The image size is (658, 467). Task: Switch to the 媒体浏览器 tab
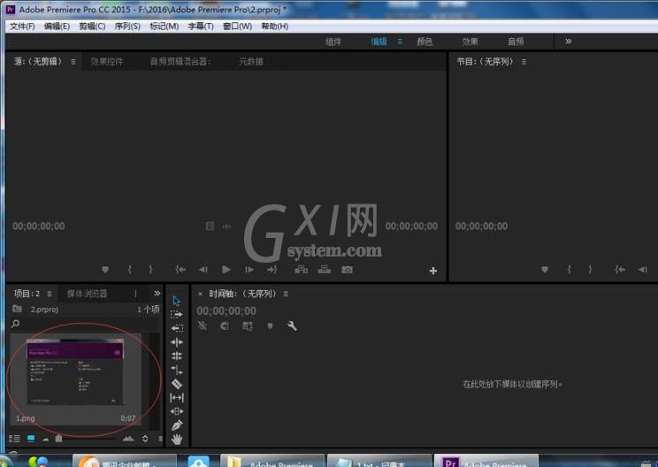[x=88, y=294]
